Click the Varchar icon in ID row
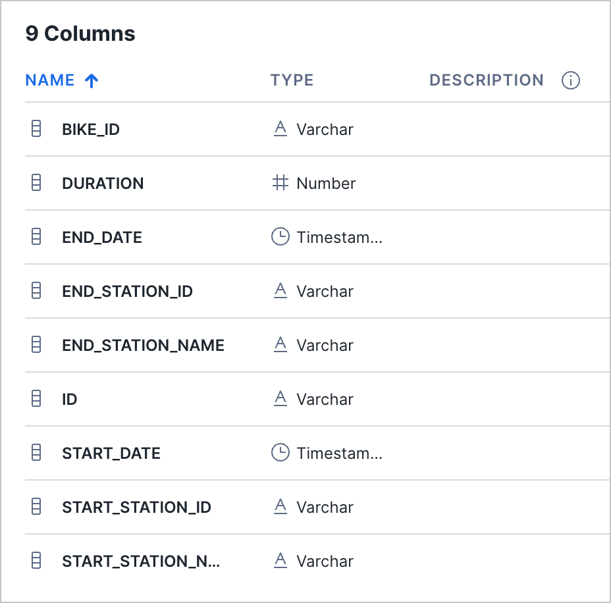611x603 pixels. point(280,398)
